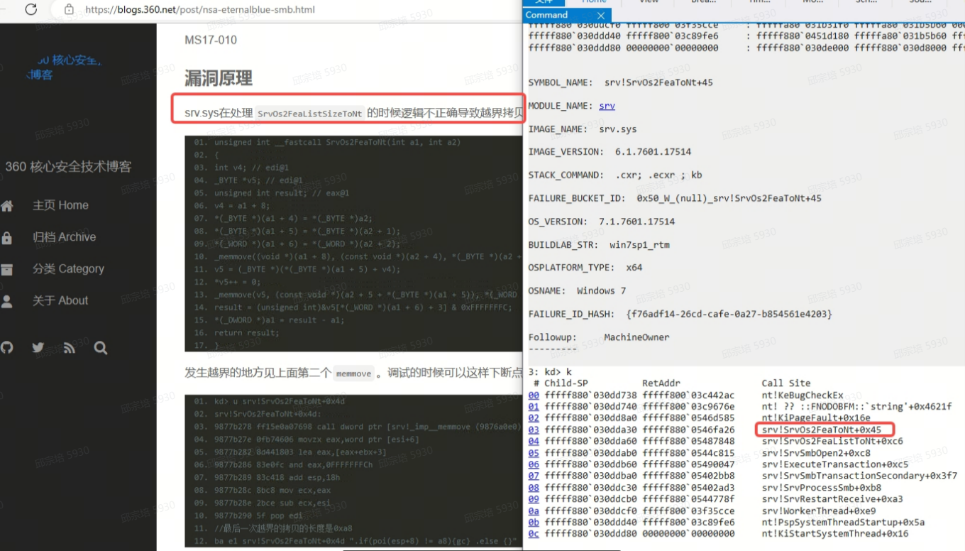Open the 主页 Home sidebar link

60,205
